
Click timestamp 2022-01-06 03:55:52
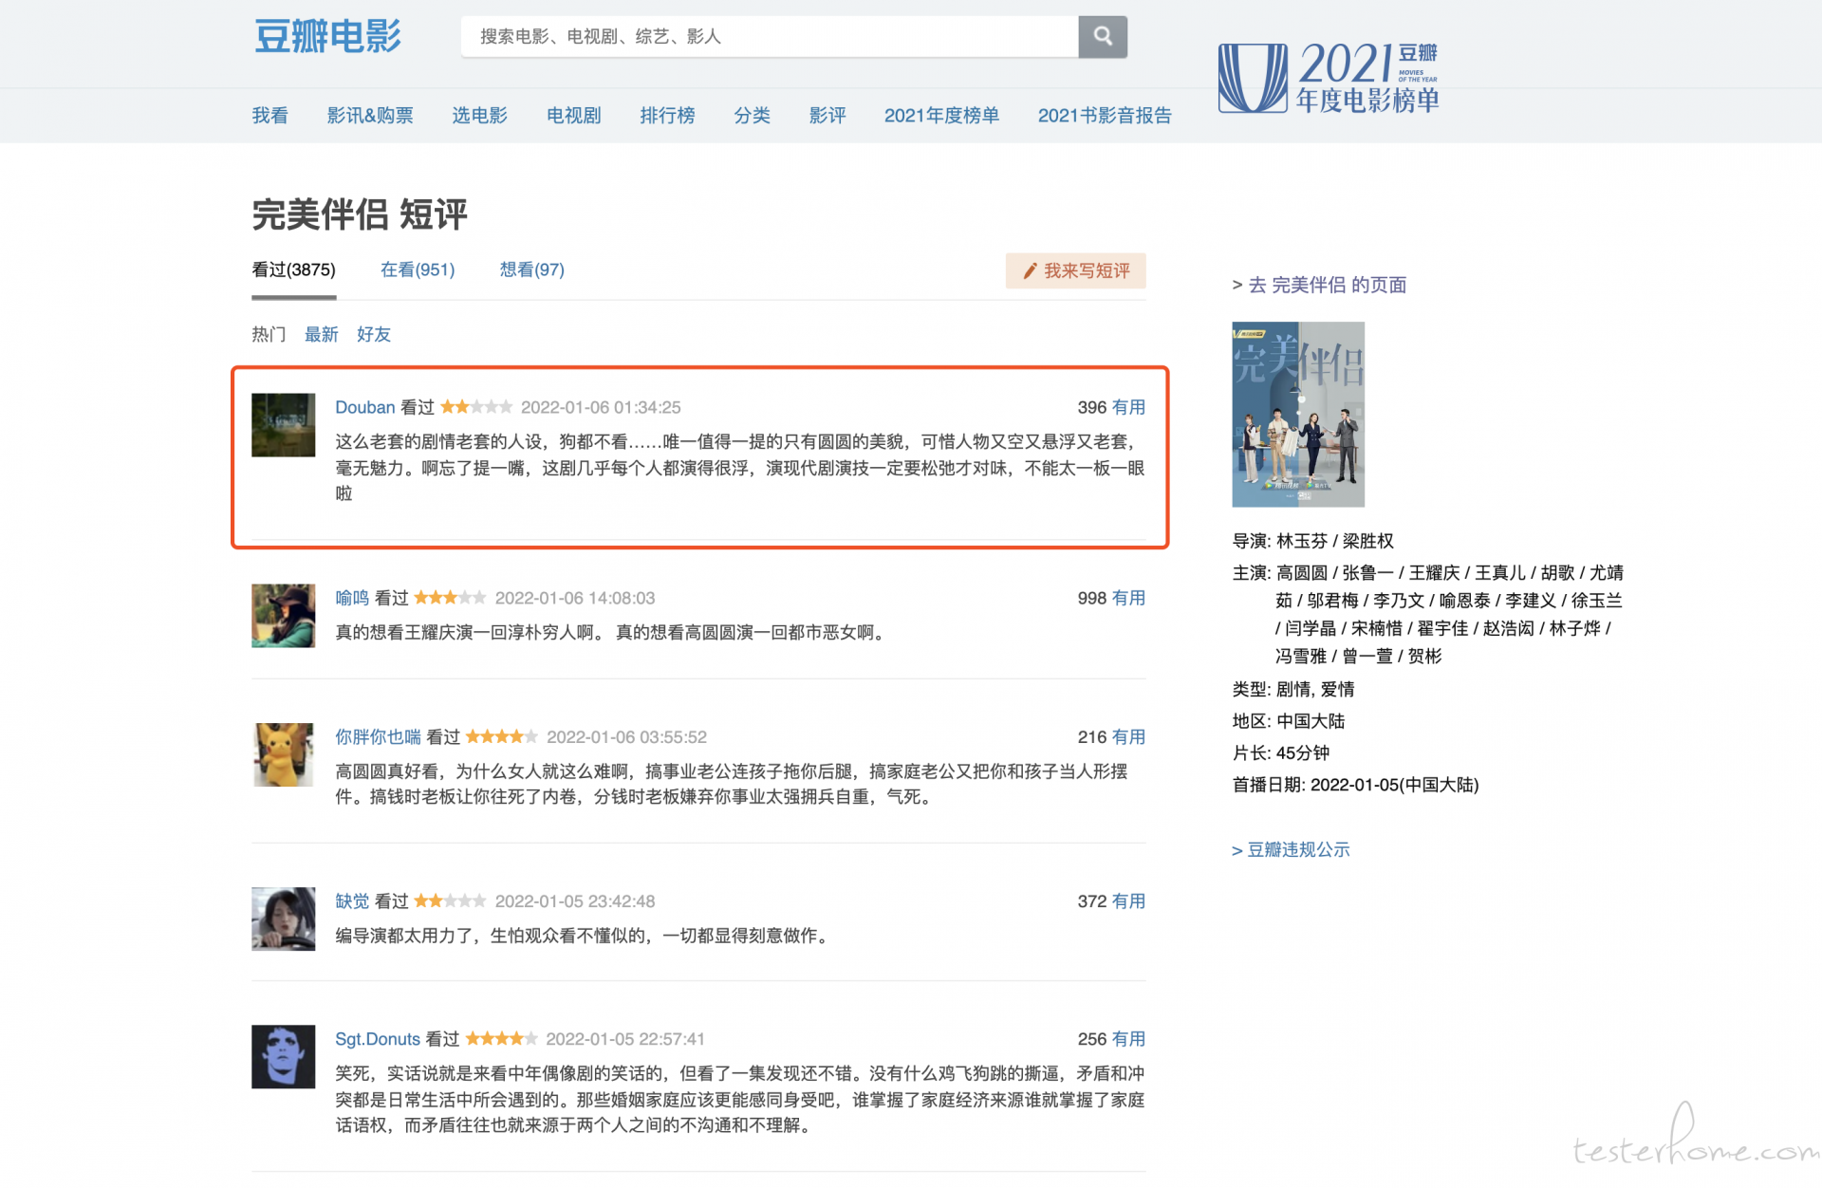626,736
